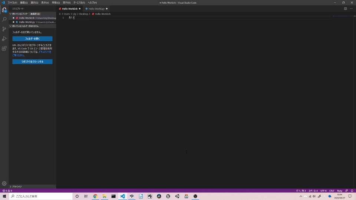Image resolution: width=356 pixels, height=200 pixels.
Task: Click the Ruby file icon in breadcrumb
Action: (93, 14)
